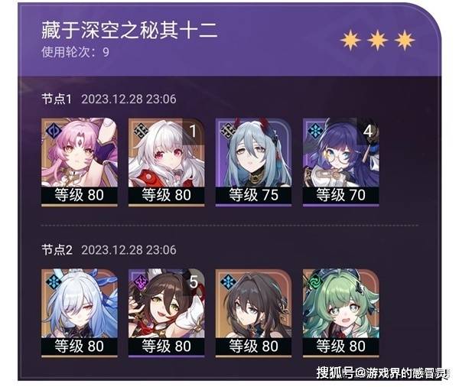Screen dimensions: 459x387
Task: Click the Ice element icon on dark-haired woman card
Action: coord(228,282)
